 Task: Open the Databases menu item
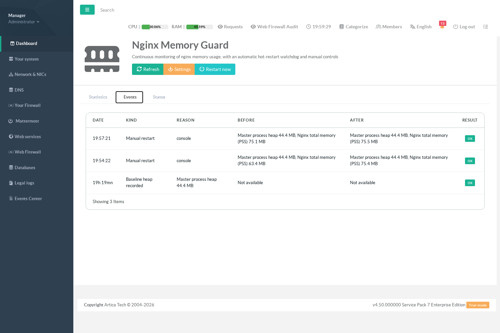(x=37, y=167)
